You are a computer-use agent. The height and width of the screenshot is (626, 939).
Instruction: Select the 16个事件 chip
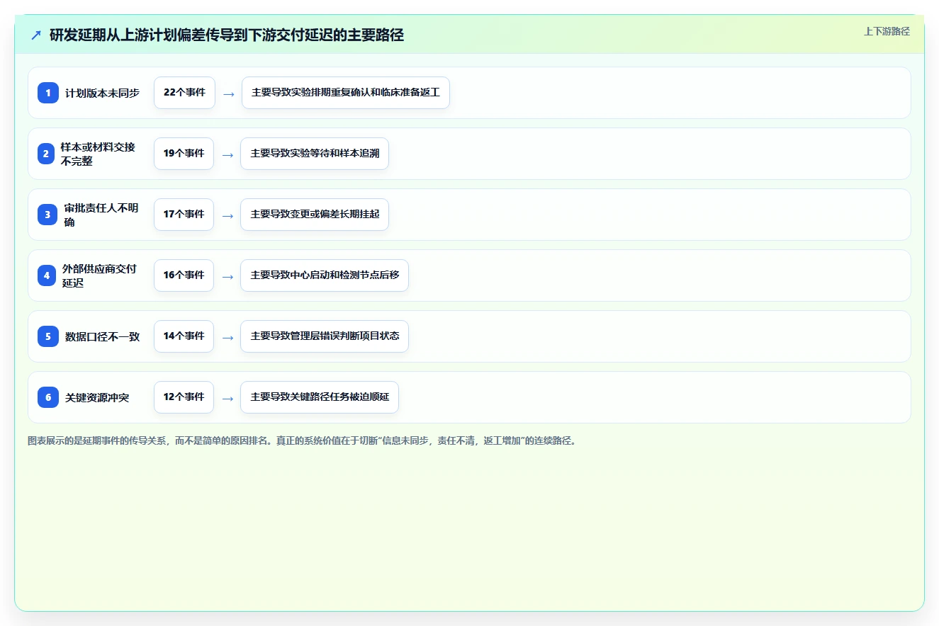(184, 275)
